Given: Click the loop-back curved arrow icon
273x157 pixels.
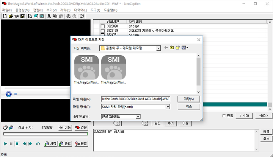Looking at the screenshot, I should (x=38, y=144).
